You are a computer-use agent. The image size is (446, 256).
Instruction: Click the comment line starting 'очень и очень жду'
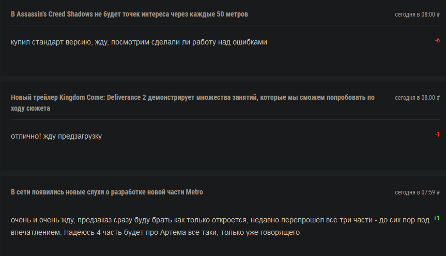point(220,220)
